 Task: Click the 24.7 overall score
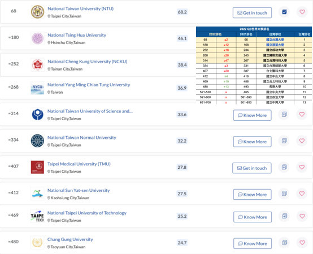[x=182, y=243]
